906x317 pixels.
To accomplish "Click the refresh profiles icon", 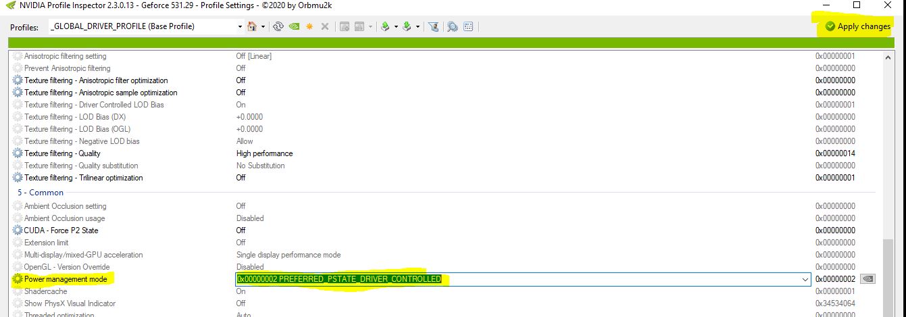I will point(278,26).
